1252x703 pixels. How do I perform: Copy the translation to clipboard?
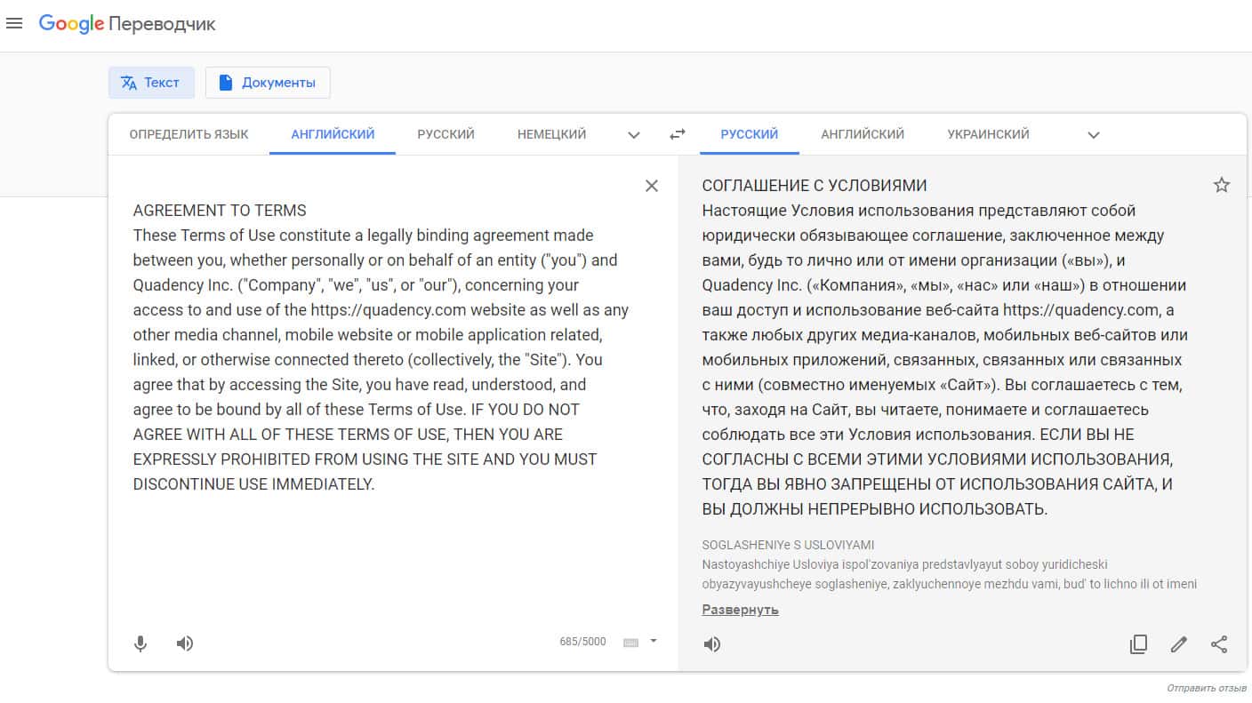point(1138,644)
